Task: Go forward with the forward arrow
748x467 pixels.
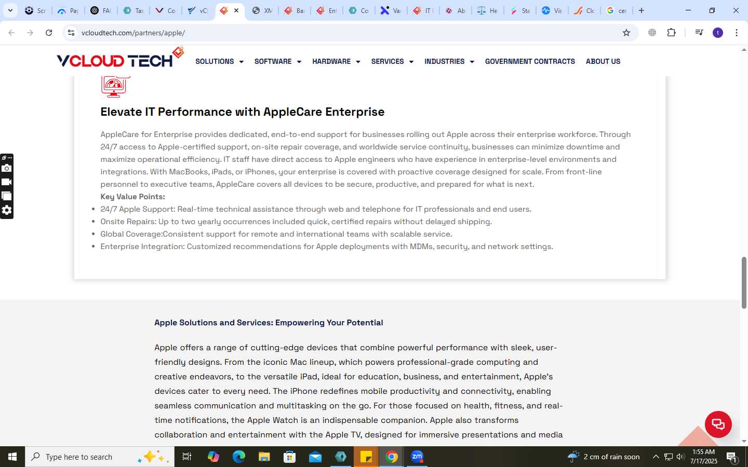Action: pos(30,33)
